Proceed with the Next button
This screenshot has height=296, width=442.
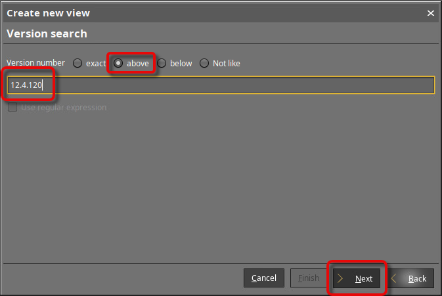[357, 278]
